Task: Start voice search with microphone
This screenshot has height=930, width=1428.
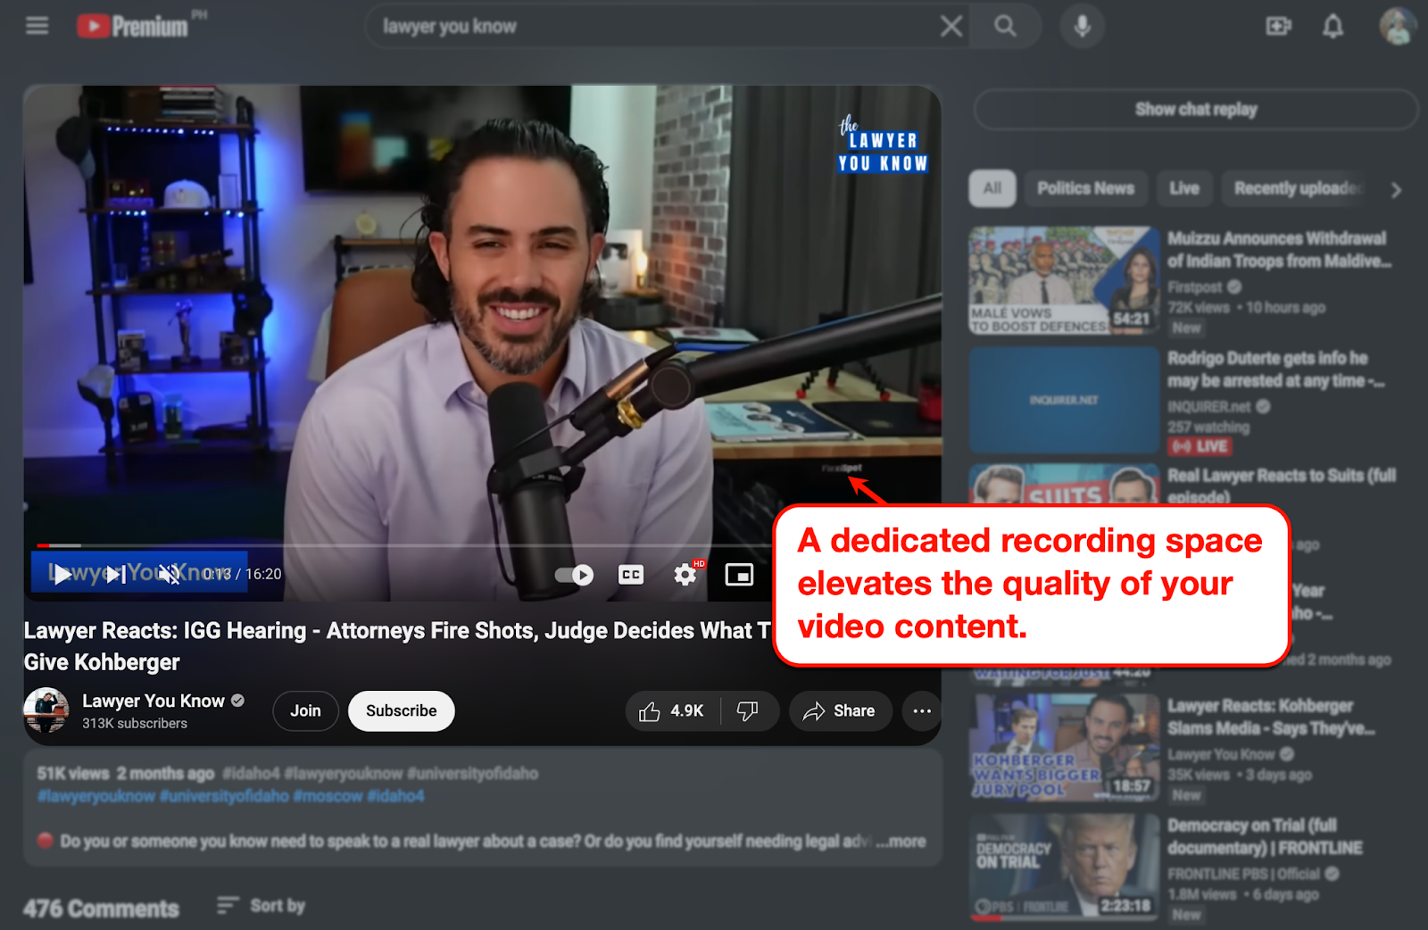Action: [x=1082, y=26]
